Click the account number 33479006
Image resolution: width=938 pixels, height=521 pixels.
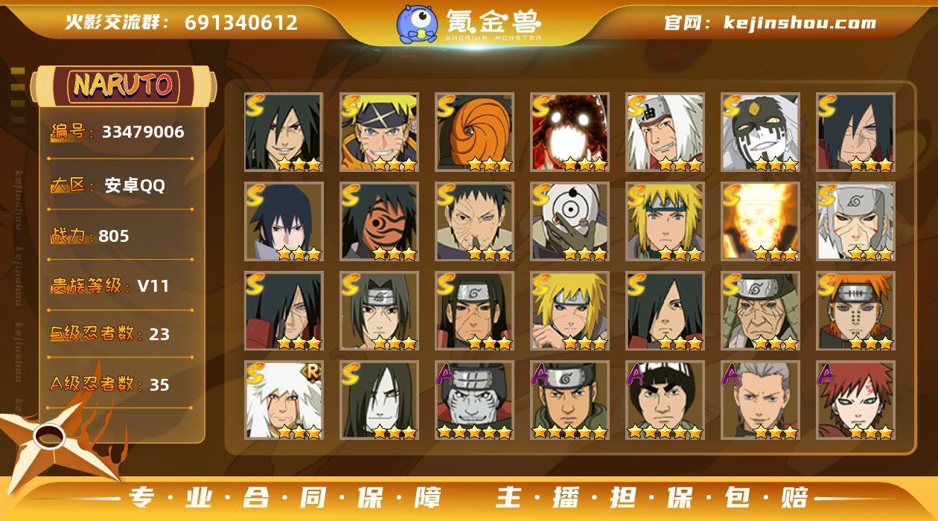tap(143, 132)
